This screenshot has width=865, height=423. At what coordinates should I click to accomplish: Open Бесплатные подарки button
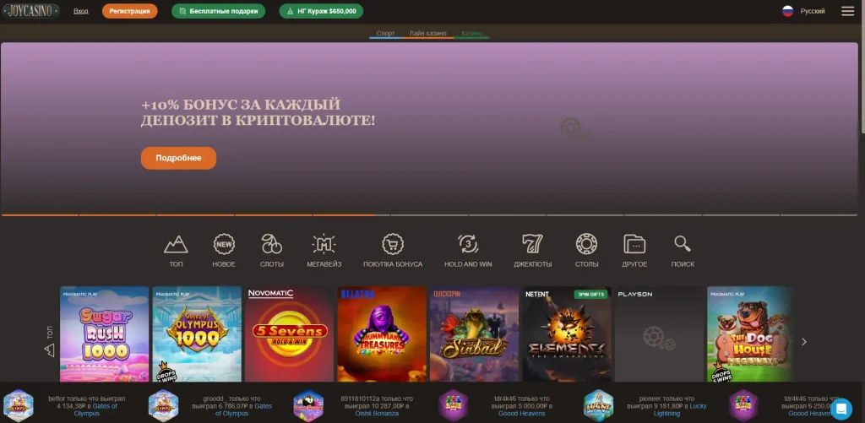coord(219,11)
